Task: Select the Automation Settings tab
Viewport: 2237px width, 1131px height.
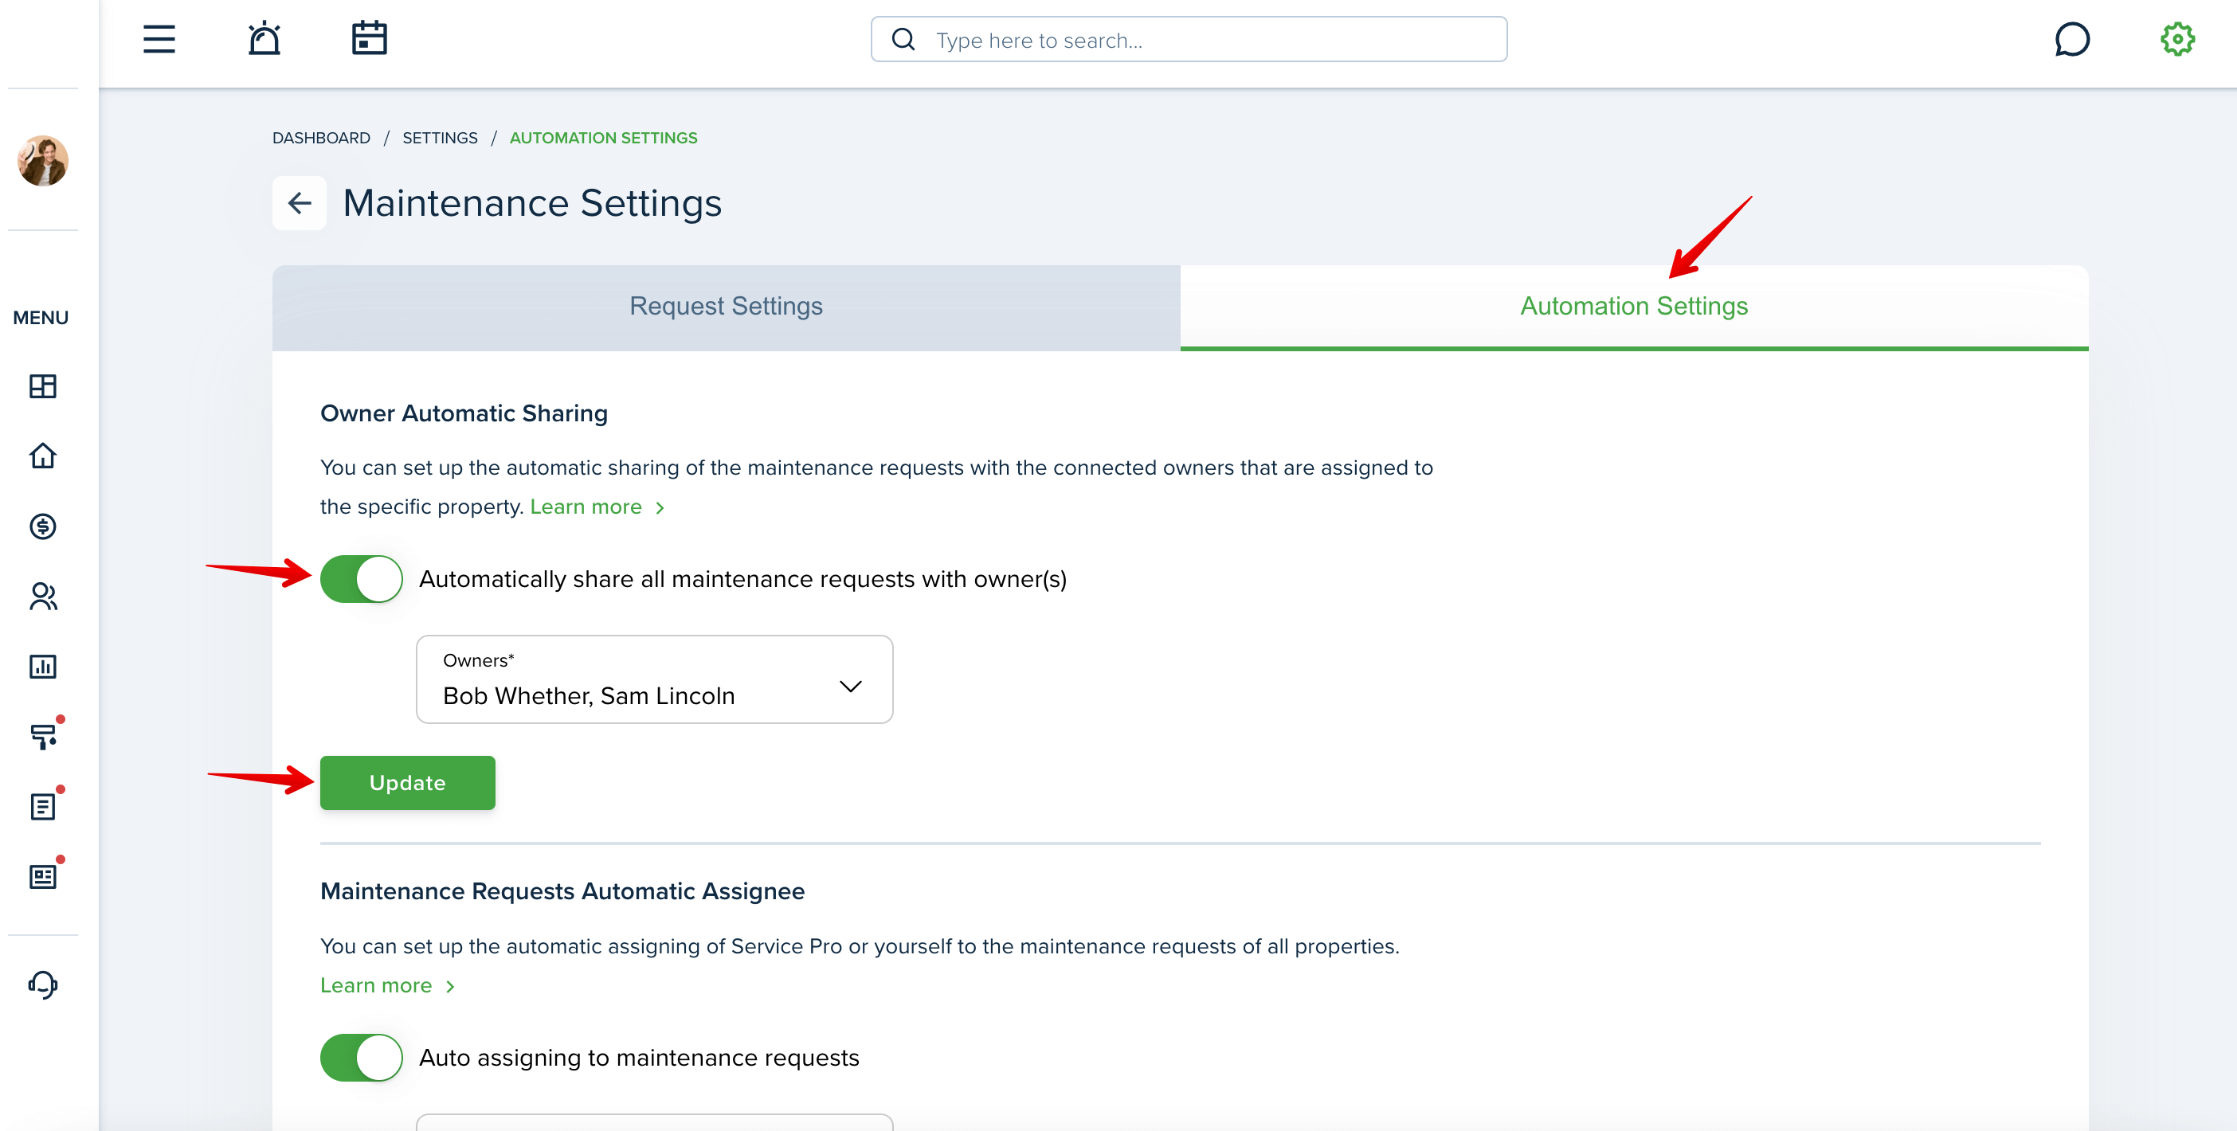Action: tap(1633, 307)
